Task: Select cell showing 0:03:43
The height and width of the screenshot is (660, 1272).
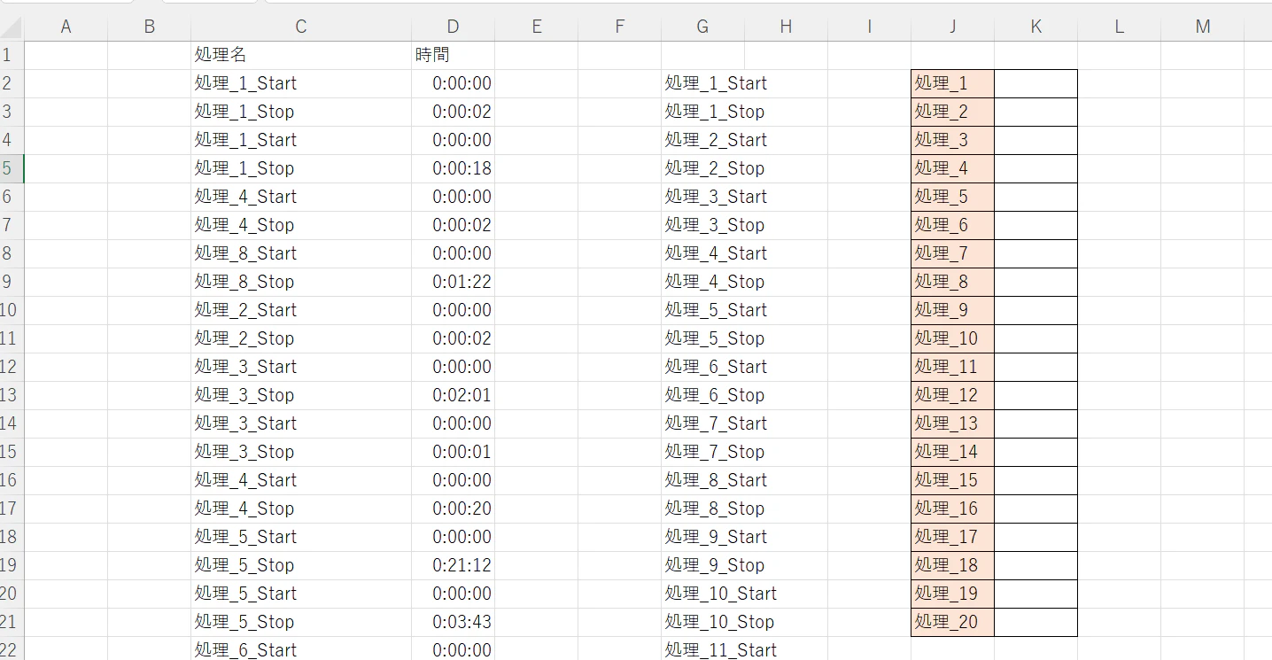Action: (x=454, y=622)
